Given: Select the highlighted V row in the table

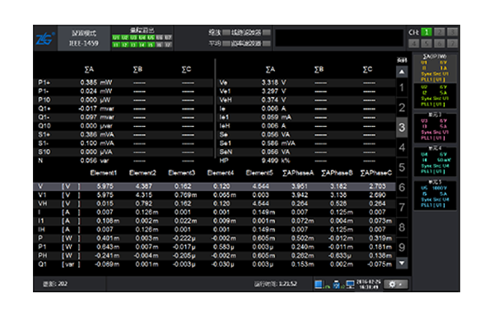Looking at the screenshot, I should coord(214,186).
